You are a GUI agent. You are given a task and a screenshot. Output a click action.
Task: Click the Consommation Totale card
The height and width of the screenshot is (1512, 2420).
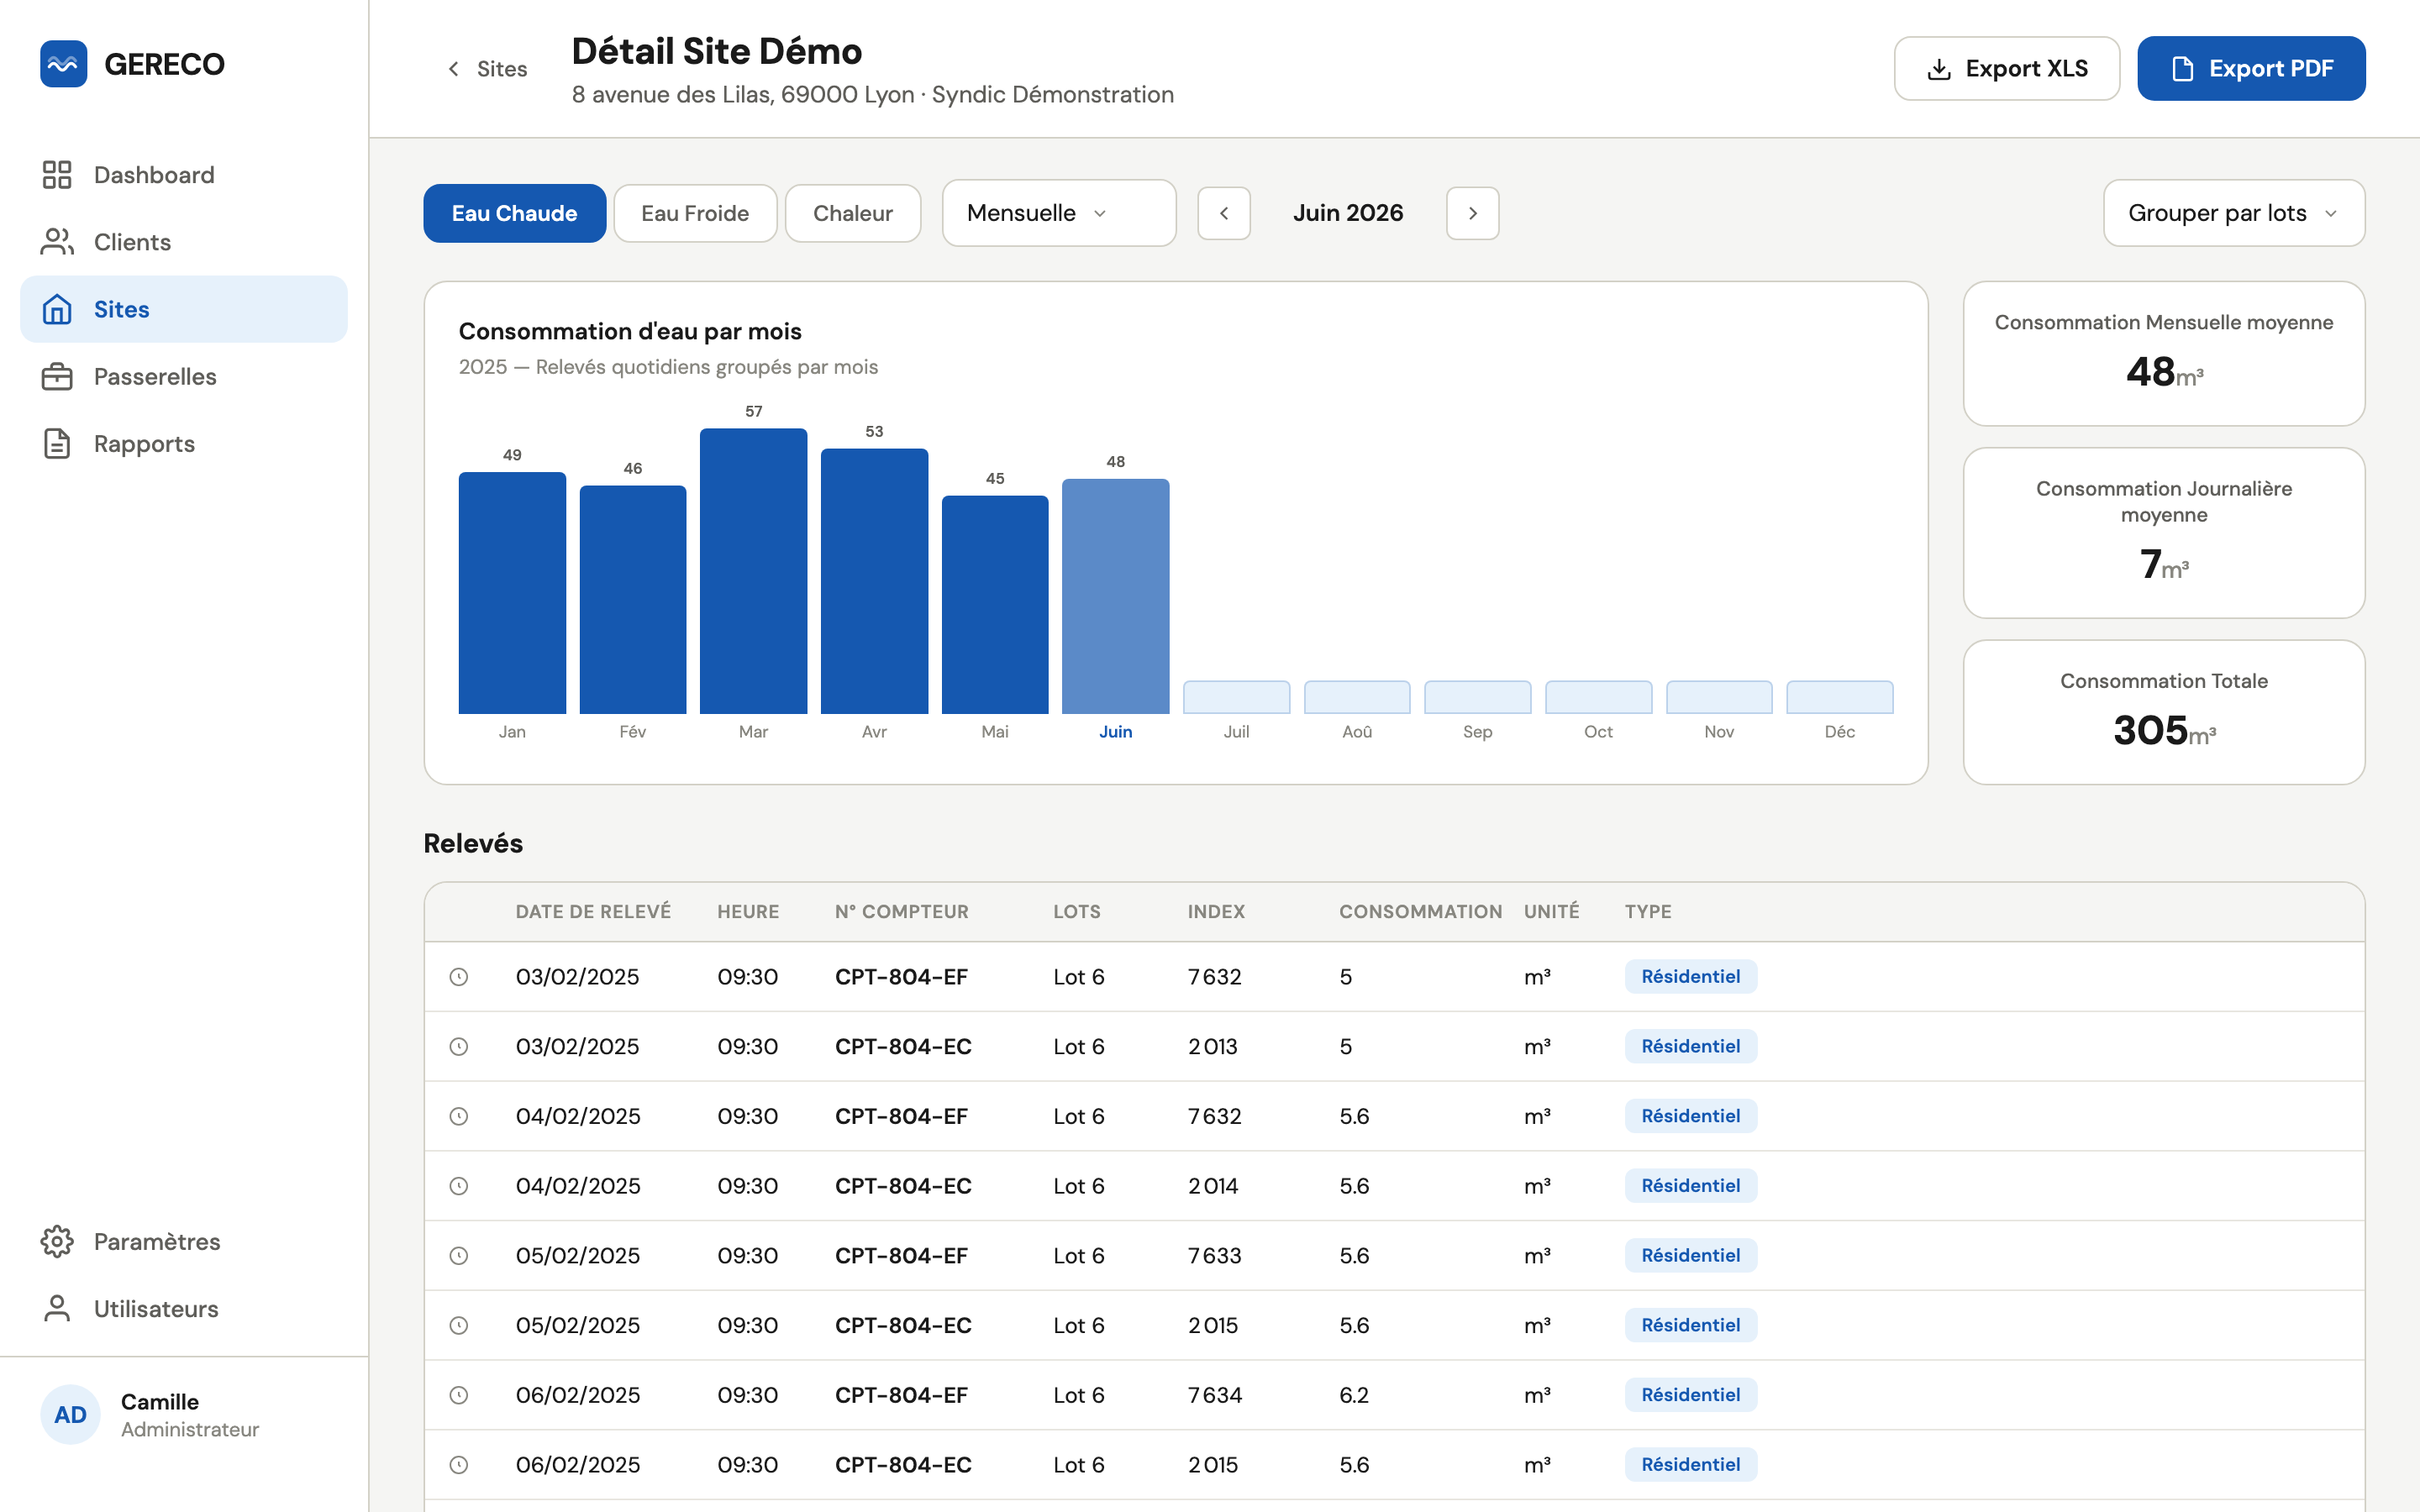point(2164,712)
